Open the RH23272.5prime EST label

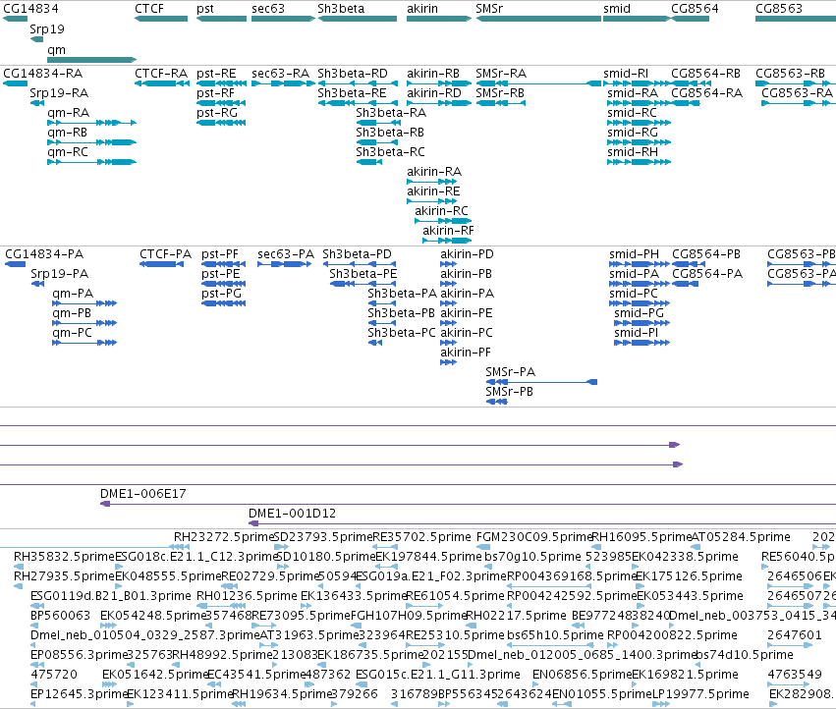224,537
